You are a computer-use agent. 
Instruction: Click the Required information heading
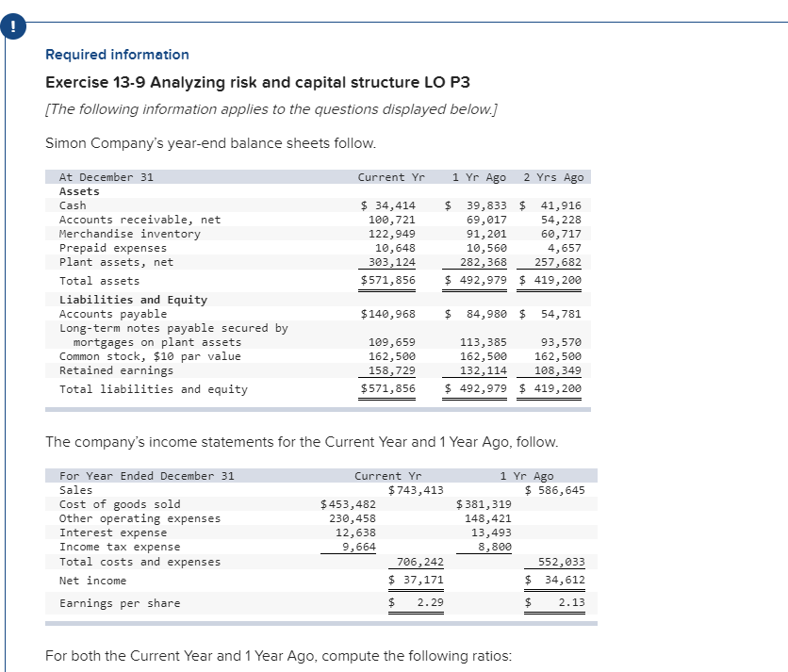pyautogui.click(x=97, y=55)
